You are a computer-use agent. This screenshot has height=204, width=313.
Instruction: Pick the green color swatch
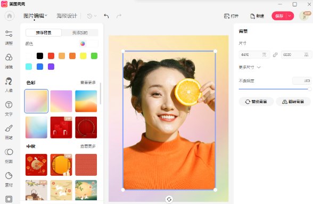pos(94,56)
